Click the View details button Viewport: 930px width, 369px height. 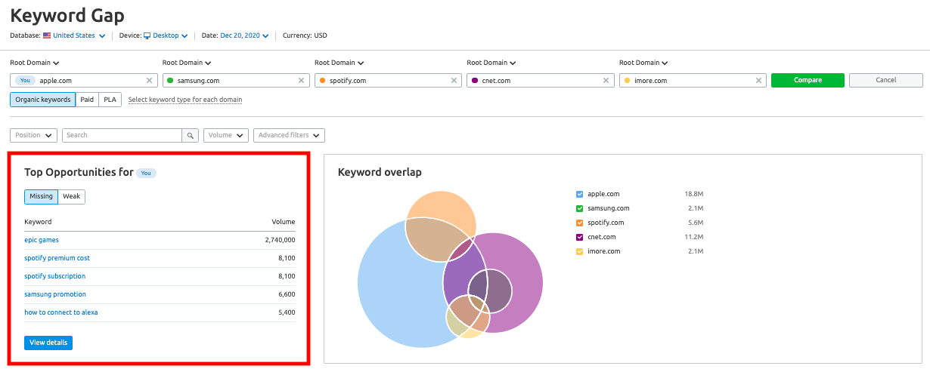pos(48,343)
